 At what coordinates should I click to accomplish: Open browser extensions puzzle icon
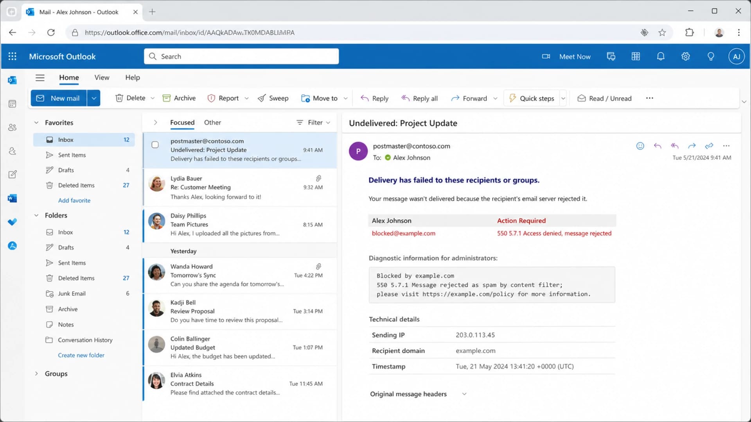pos(690,32)
